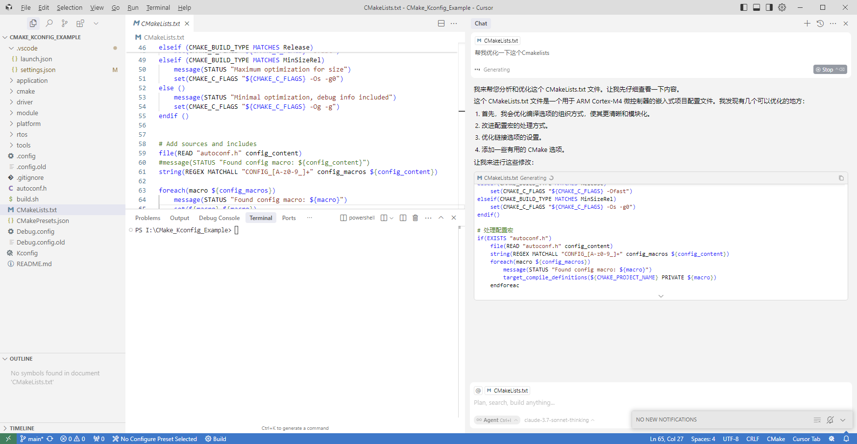Image resolution: width=857 pixels, height=444 pixels.
Task: Kill terminal with trash icon
Action: 416,218
